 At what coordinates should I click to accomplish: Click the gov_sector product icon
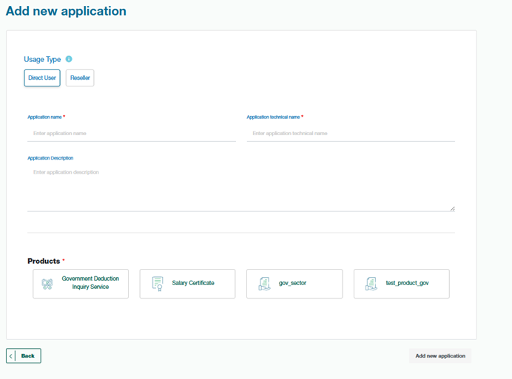pos(264,284)
